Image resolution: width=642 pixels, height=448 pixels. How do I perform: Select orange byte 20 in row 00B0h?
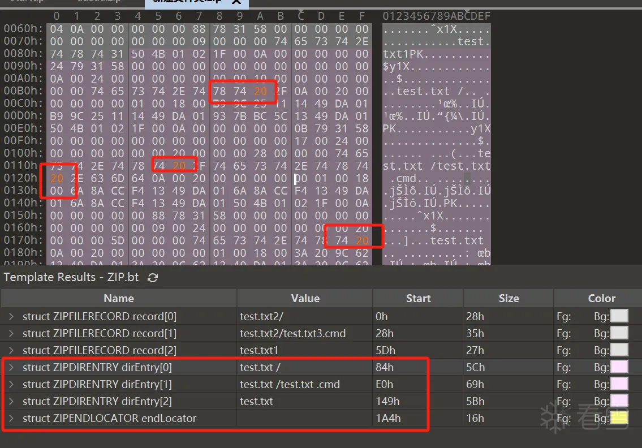[260, 91]
